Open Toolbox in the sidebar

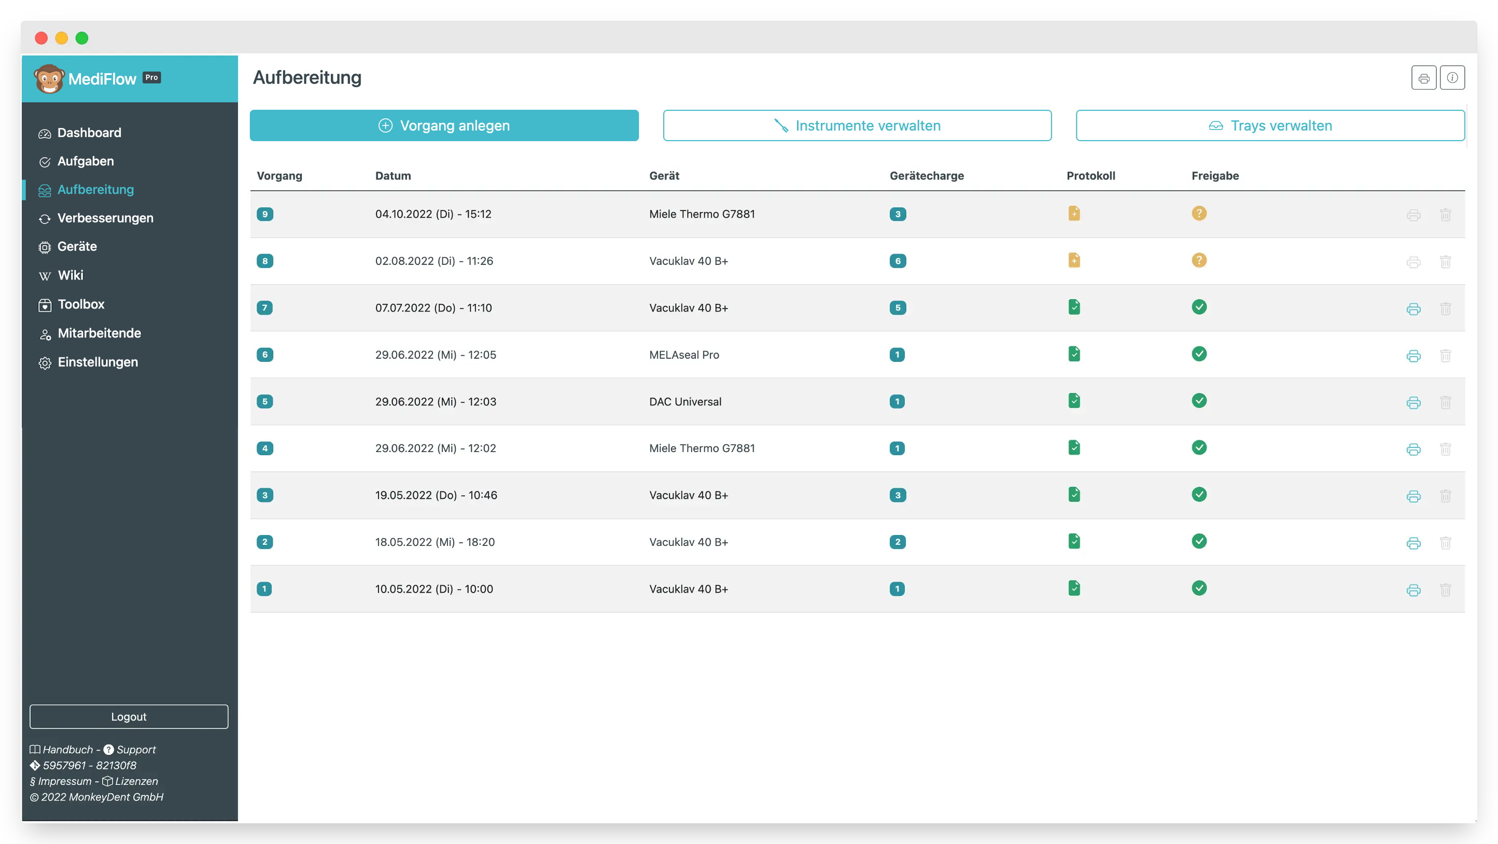pos(72,304)
